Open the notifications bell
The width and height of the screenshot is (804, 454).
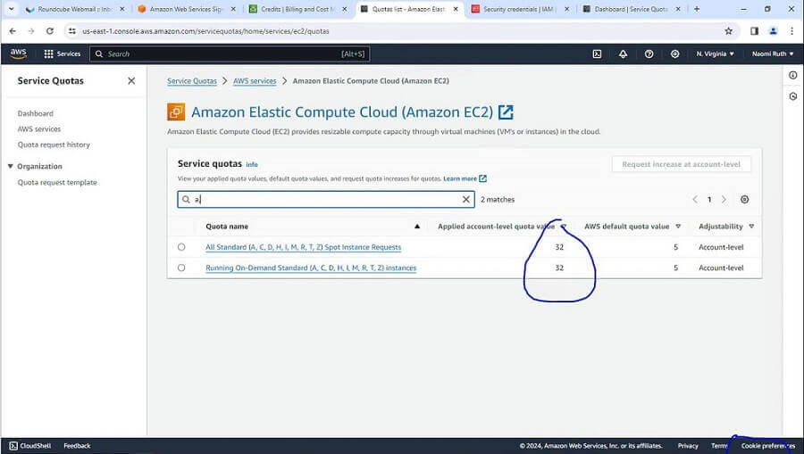click(x=623, y=54)
